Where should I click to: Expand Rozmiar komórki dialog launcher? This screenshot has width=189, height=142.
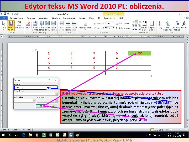130,33
